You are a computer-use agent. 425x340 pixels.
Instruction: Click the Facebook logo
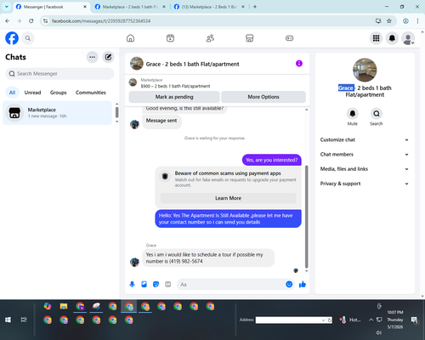(x=12, y=38)
